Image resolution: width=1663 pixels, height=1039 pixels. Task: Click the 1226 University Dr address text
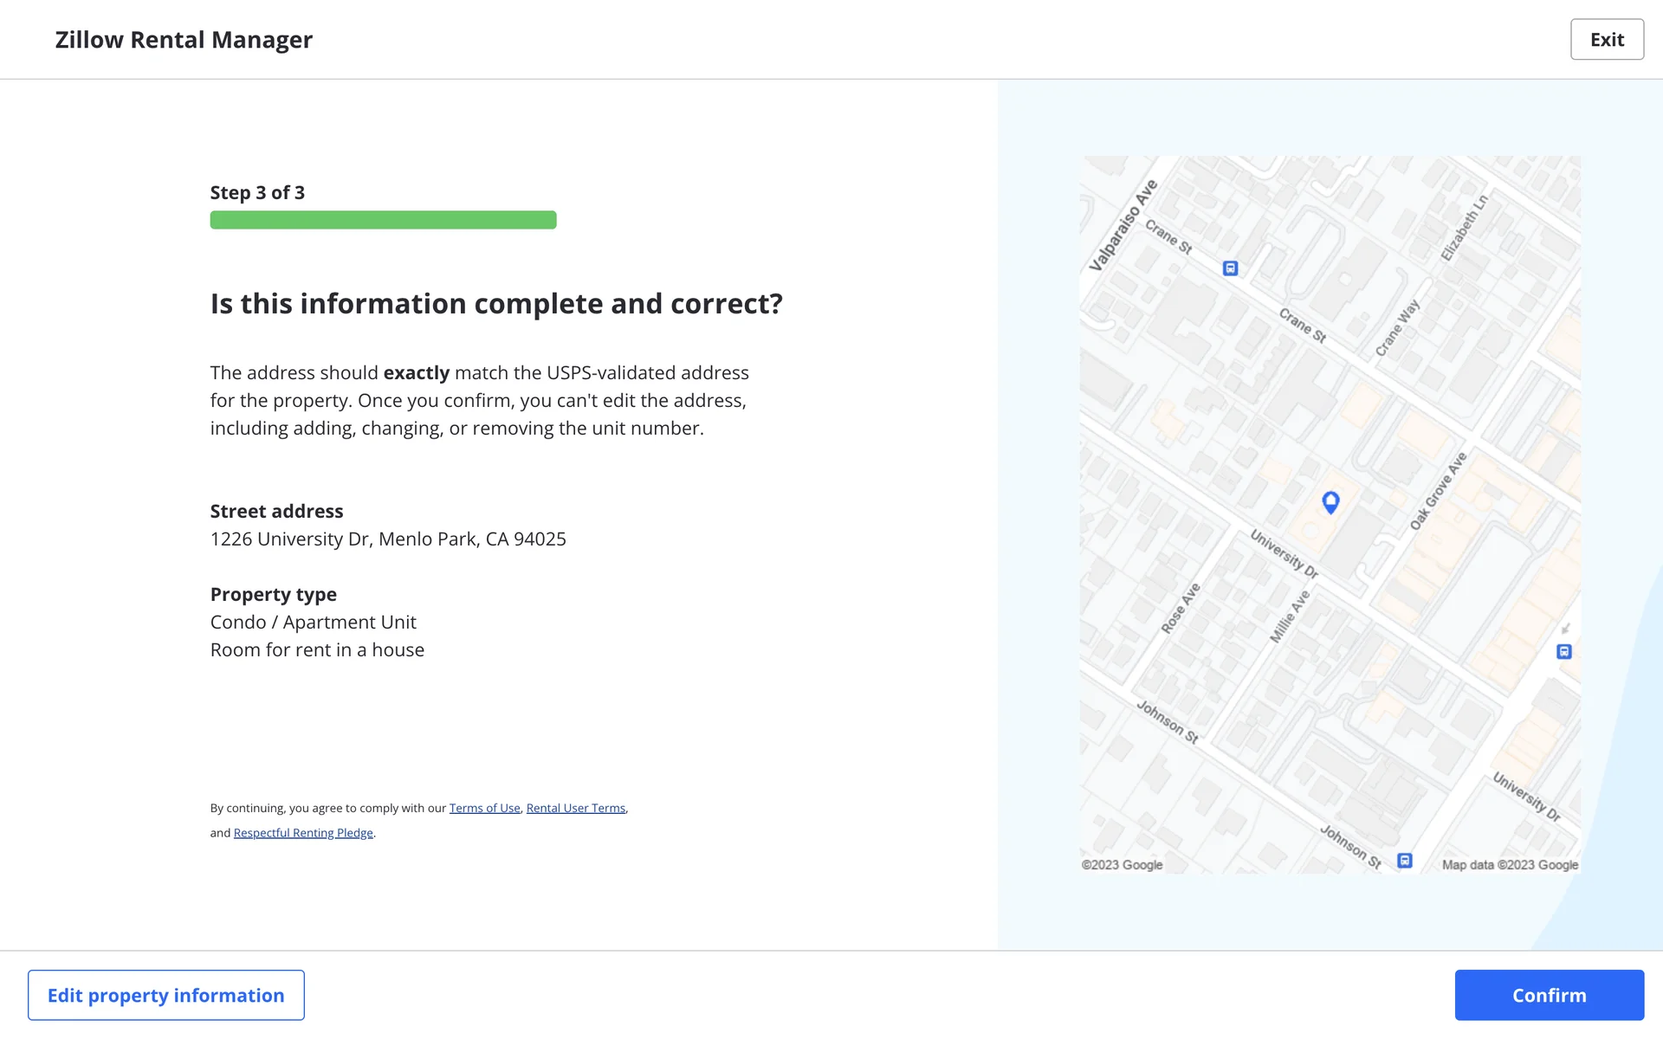pyautogui.click(x=388, y=539)
